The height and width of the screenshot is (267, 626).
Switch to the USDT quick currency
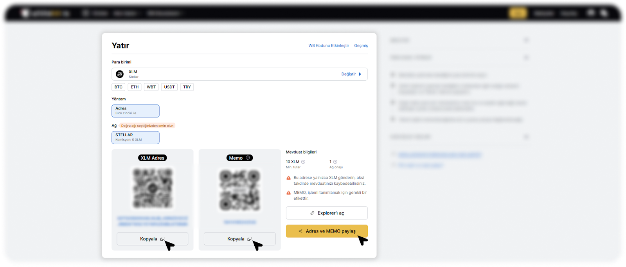pyautogui.click(x=169, y=87)
